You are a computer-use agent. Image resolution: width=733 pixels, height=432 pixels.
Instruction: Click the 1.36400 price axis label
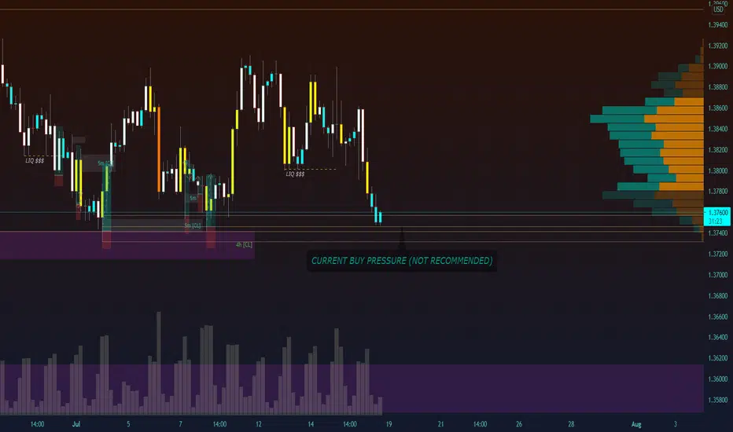tap(717, 337)
